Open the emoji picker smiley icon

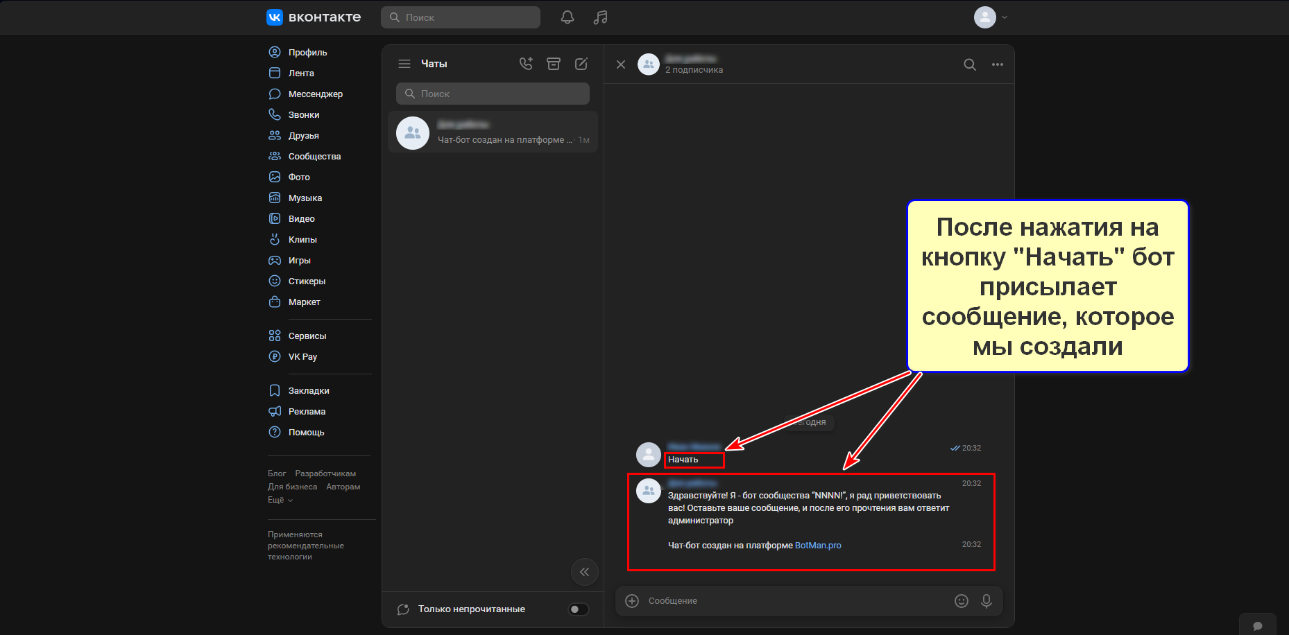tap(962, 601)
